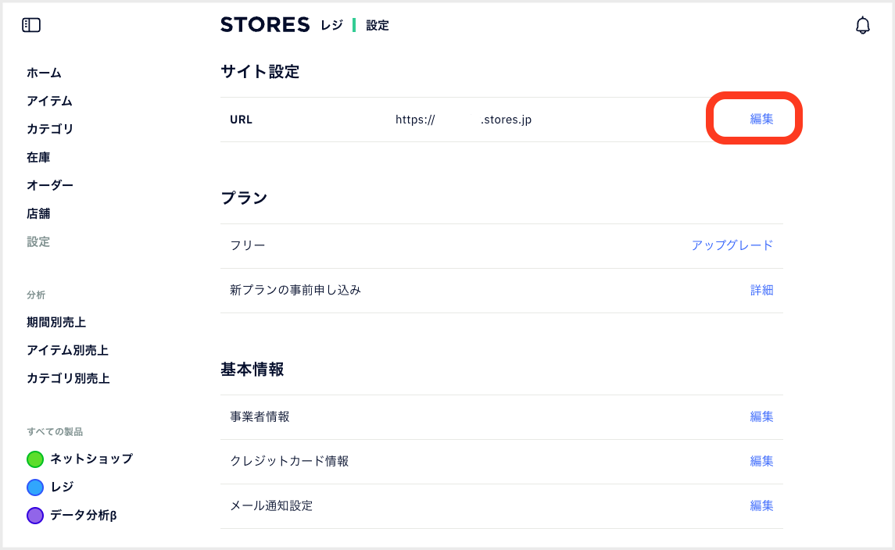
Task: Click the blue レジ circle icon
Action: (35, 487)
